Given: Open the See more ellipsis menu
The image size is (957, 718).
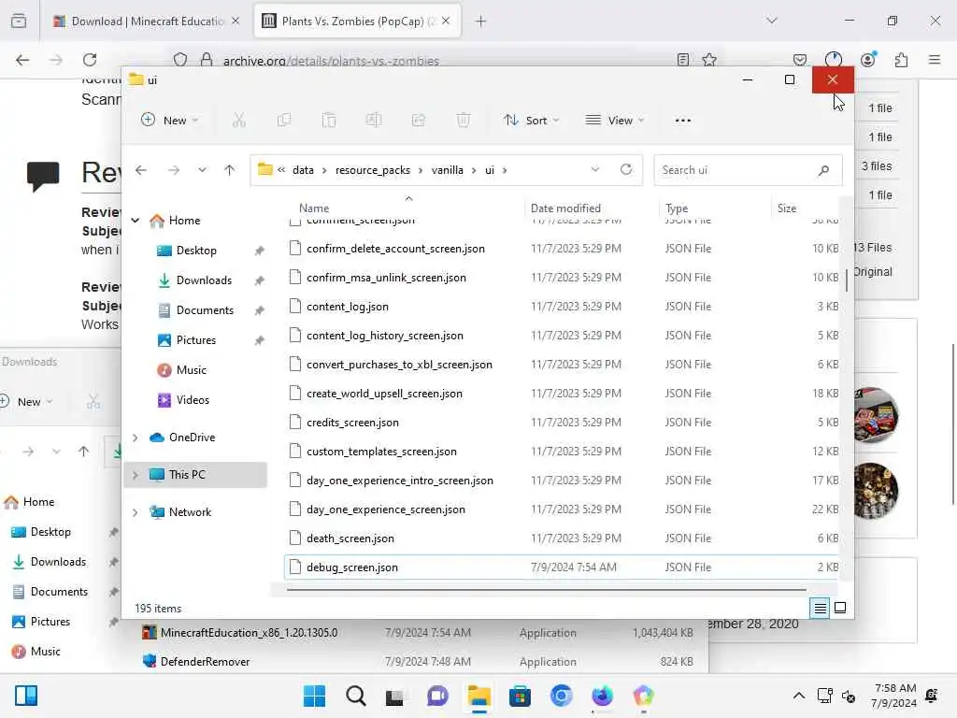Looking at the screenshot, I should tap(683, 121).
